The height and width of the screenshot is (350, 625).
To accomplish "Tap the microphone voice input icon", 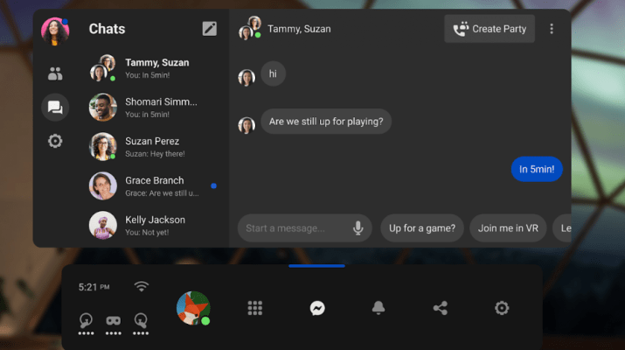I will point(358,228).
